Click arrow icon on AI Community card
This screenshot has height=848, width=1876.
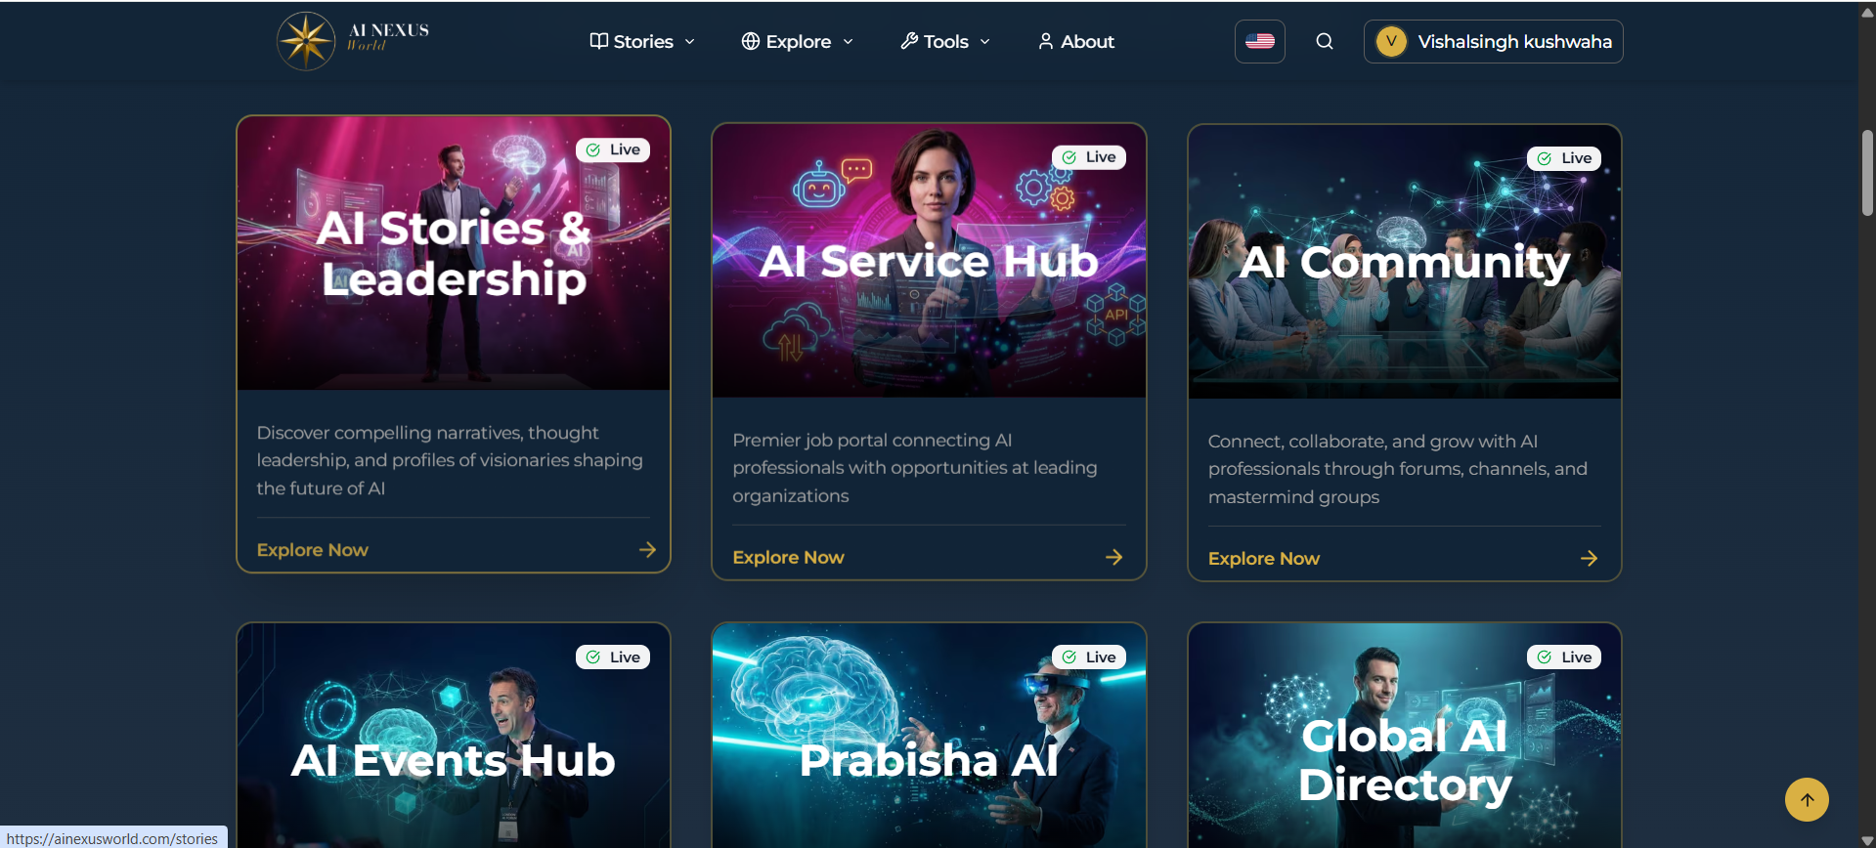[x=1589, y=558]
